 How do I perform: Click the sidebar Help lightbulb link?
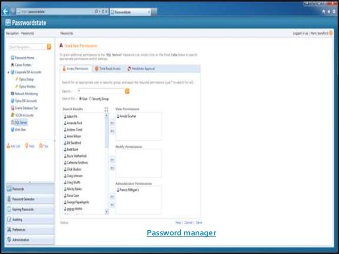(30, 146)
